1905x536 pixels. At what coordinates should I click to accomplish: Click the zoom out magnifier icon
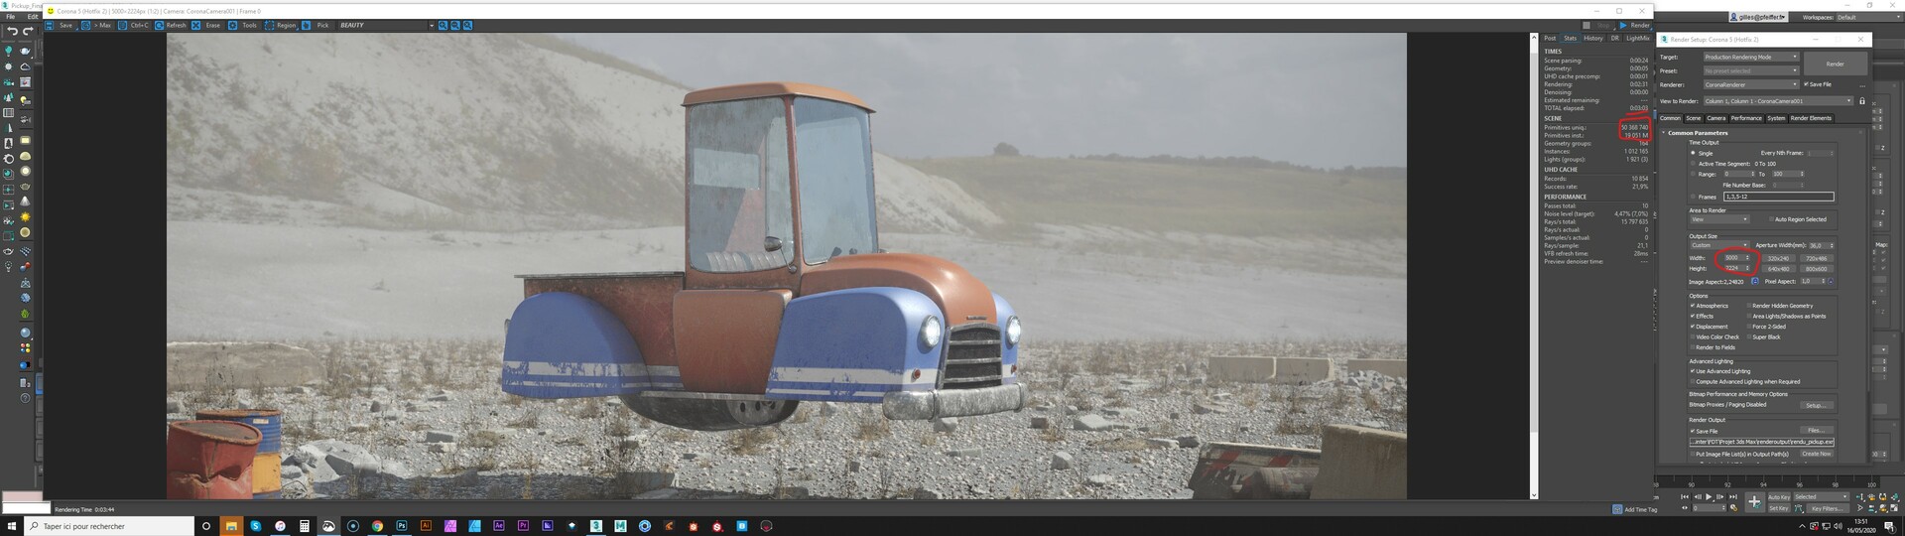pyautogui.click(x=455, y=25)
